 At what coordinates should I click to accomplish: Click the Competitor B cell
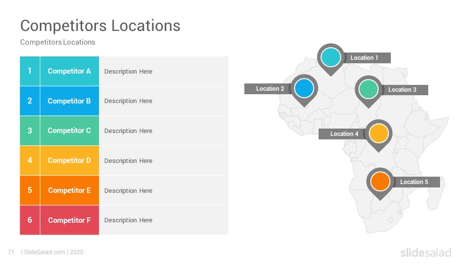pos(69,101)
